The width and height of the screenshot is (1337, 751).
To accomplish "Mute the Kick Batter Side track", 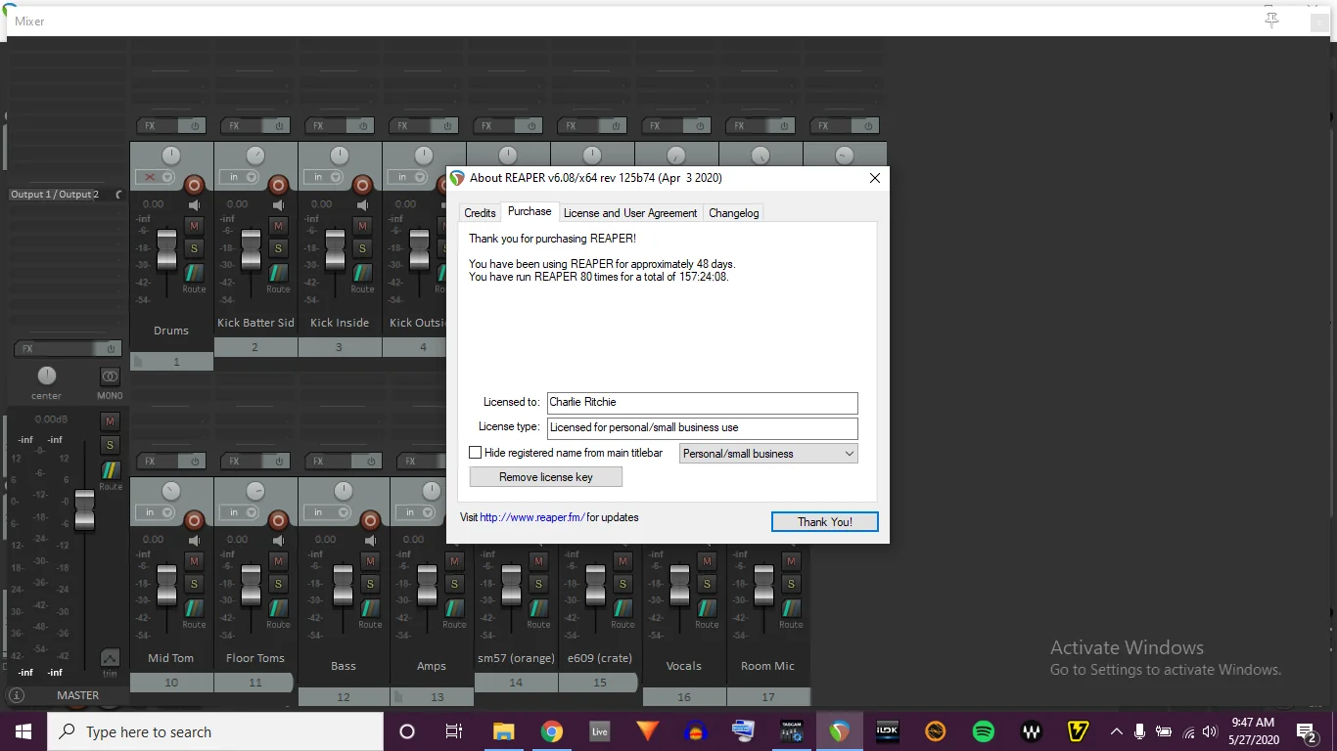I will click(278, 227).
